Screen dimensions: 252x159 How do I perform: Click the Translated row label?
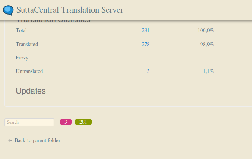(x=27, y=44)
